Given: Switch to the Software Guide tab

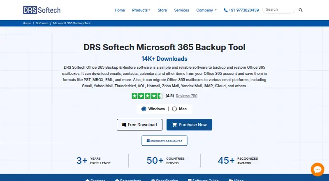Looking at the screenshot, I should [203, 180].
